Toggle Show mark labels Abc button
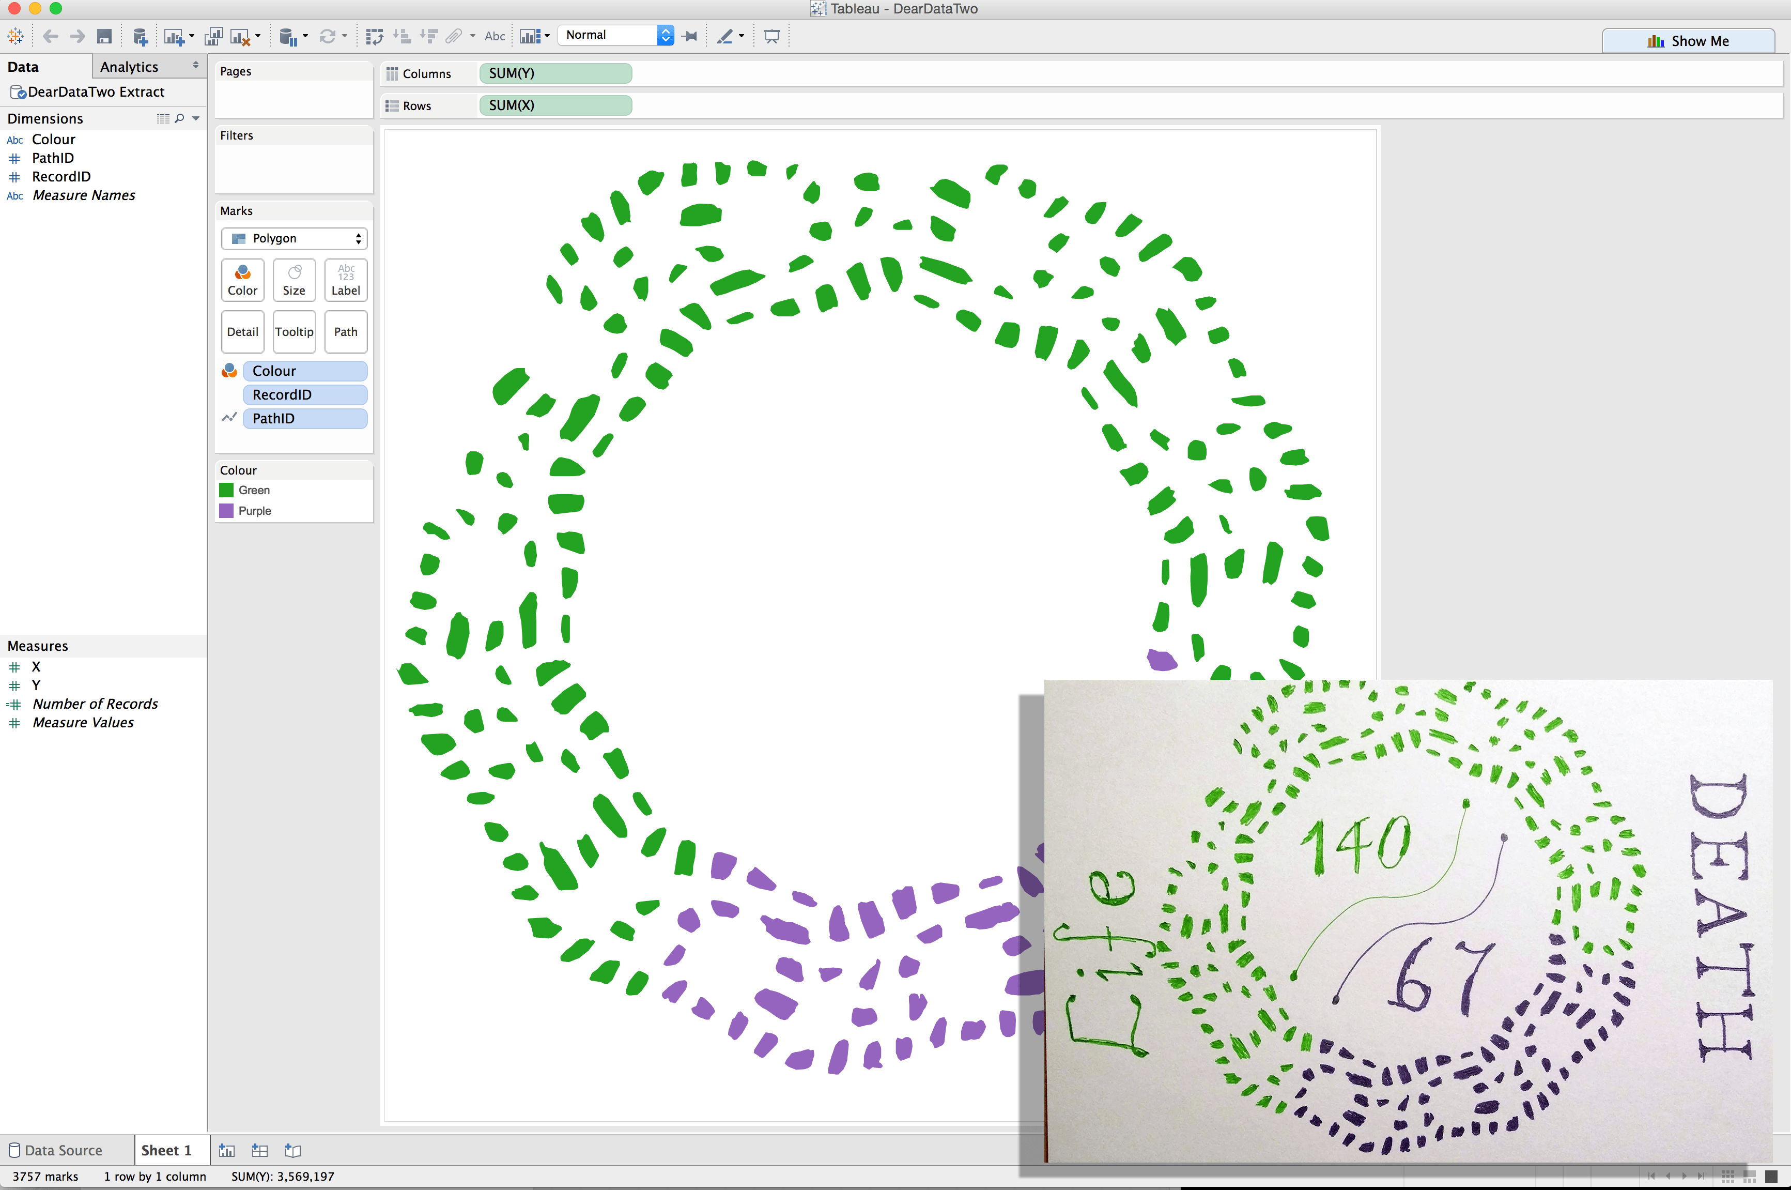This screenshot has width=1791, height=1190. (495, 36)
